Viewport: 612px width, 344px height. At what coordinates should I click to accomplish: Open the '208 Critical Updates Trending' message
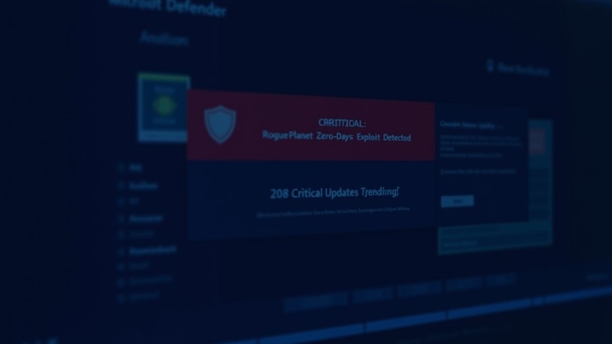(334, 193)
